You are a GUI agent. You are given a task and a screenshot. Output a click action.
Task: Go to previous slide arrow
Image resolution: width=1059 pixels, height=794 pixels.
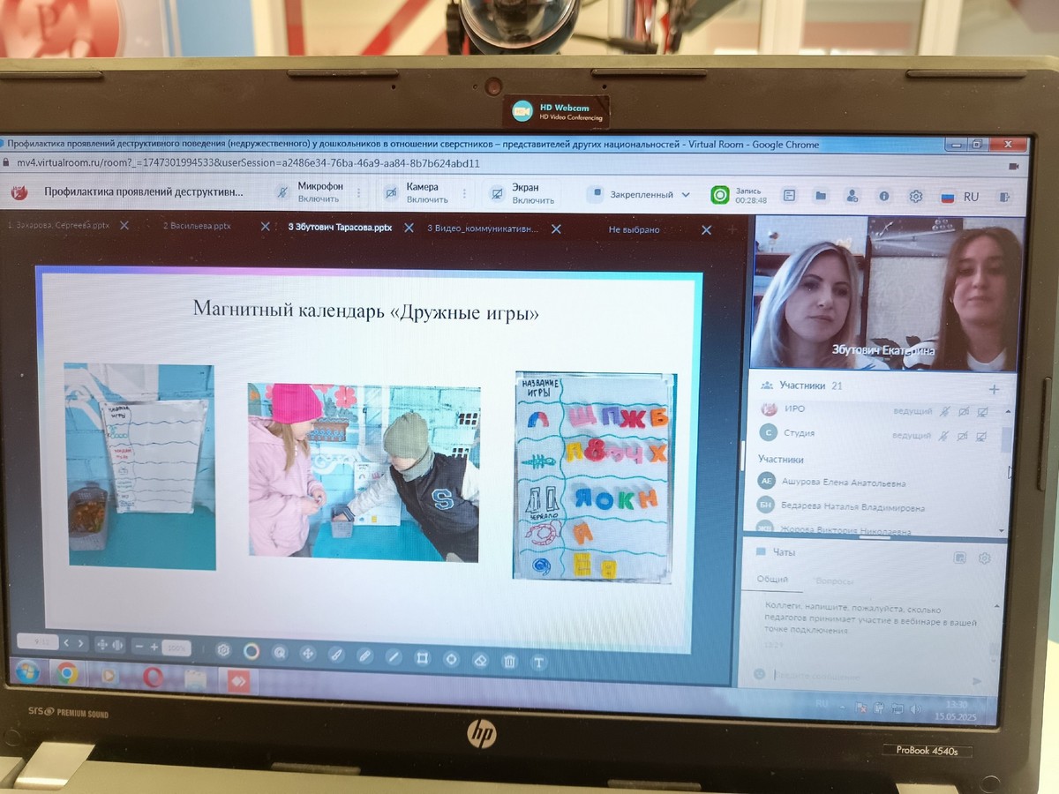coord(68,643)
